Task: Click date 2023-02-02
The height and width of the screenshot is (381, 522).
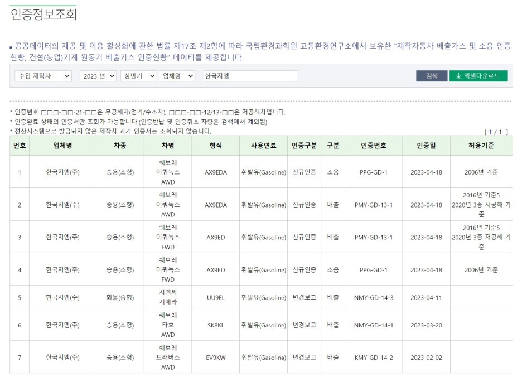Action: tap(426, 358)
